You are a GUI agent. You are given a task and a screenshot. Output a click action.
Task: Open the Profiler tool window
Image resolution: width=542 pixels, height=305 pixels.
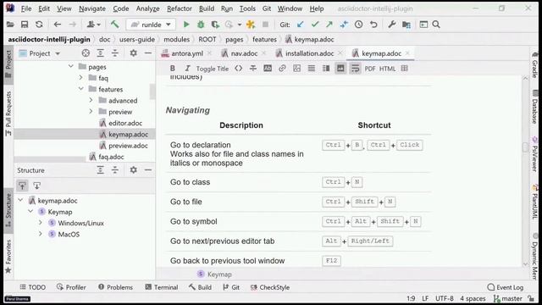[x=71, y=287]
